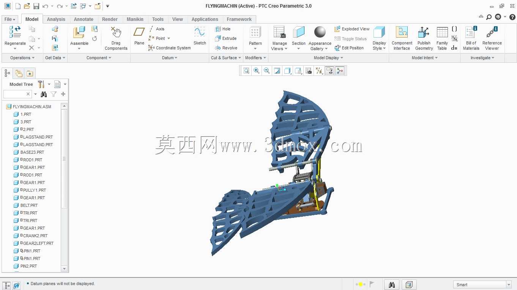Switch to the Analysis tab
Screen dimensions: 517x290
pyautogui.click(x=56, y=19)
